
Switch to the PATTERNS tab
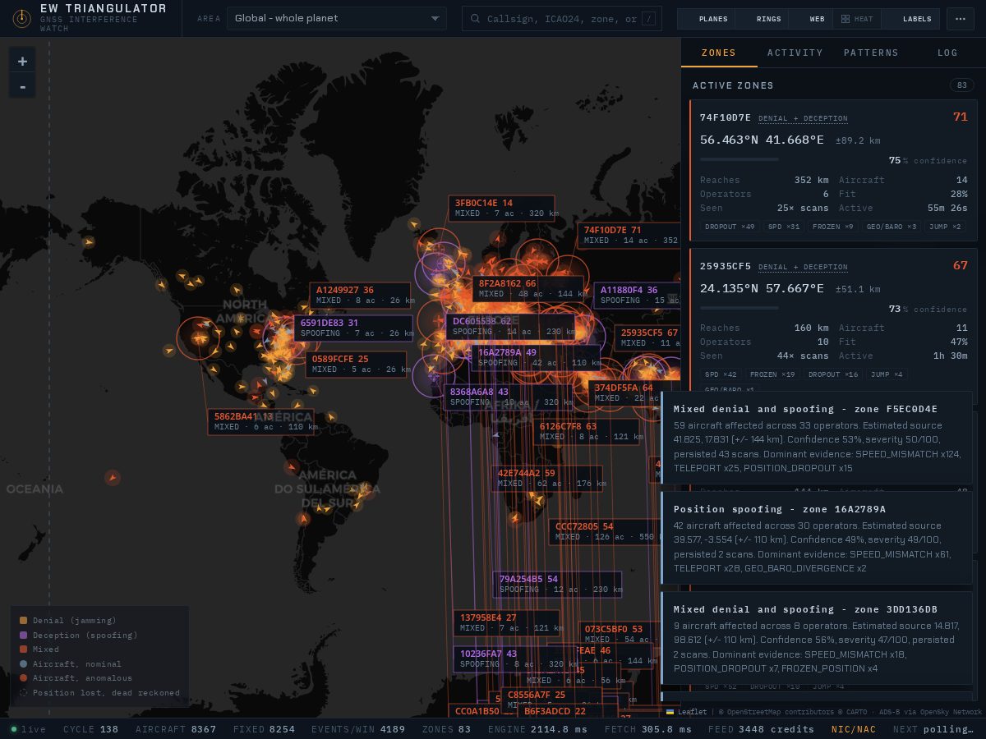[x=871, y=53]
